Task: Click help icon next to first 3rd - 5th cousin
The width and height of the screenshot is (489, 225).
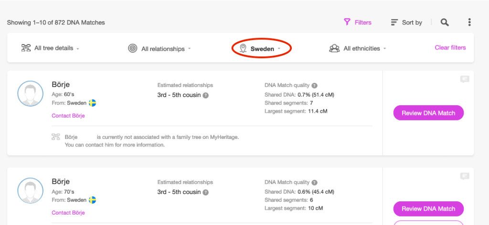Action: tap(205, 95)
